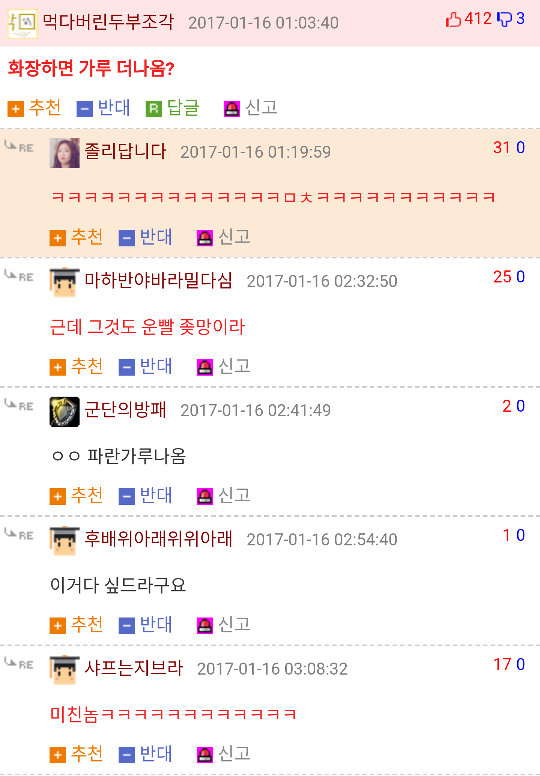Click username 마하반야바라밀다심
This screenshot has height=776, width=540.
tap(158, 281)
